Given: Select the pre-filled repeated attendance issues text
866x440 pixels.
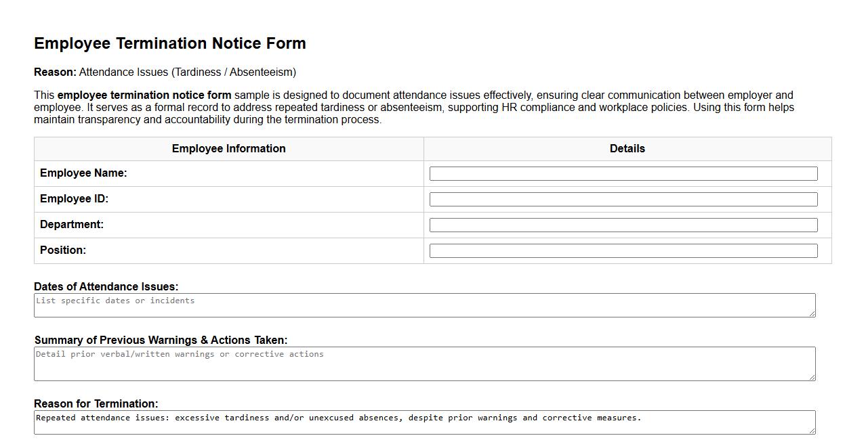Looking at the screenshot, I should (339, 418).
